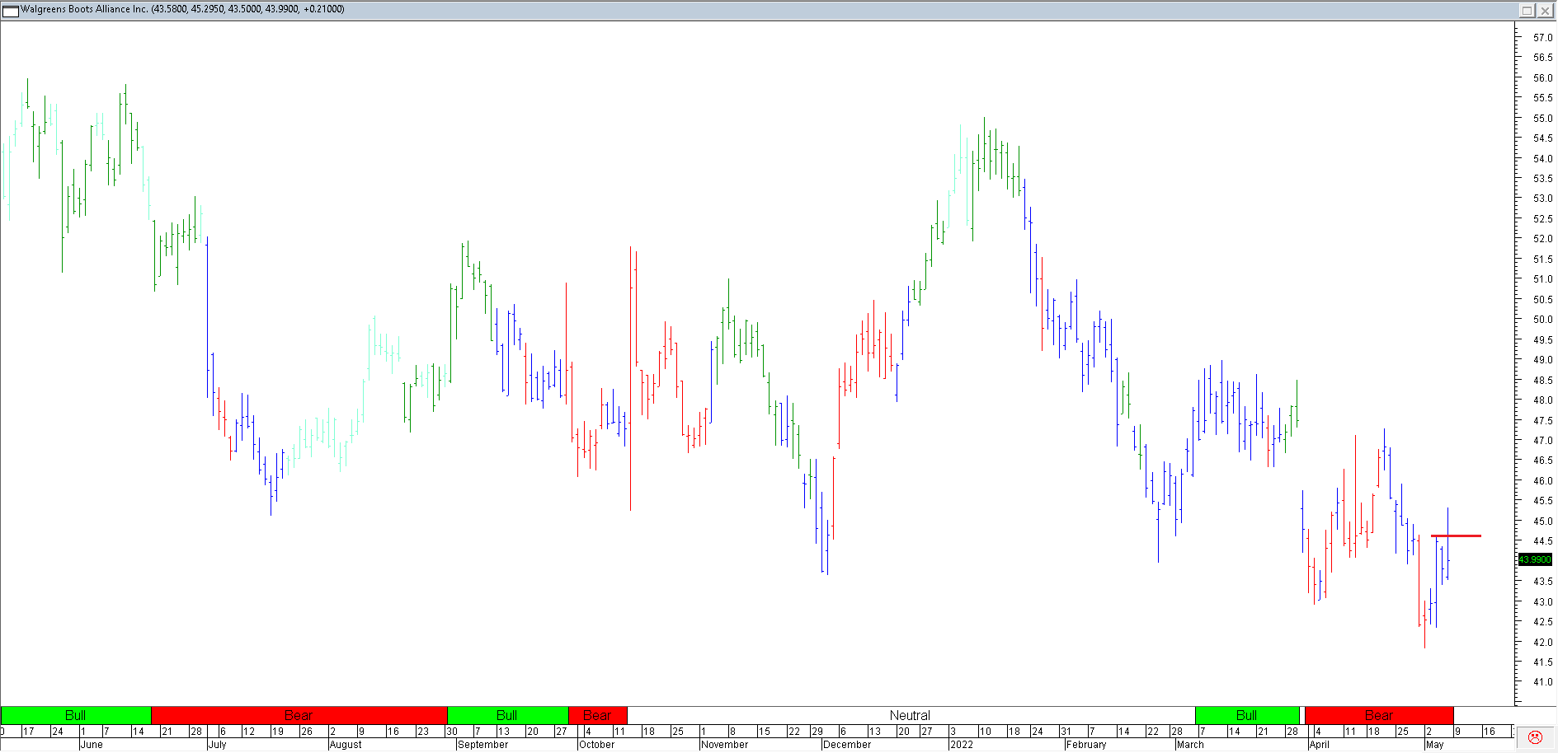Select the red horizontal line near 44.5
Viewport: 1558px width, 753px height.
[x=1457, y=536]
